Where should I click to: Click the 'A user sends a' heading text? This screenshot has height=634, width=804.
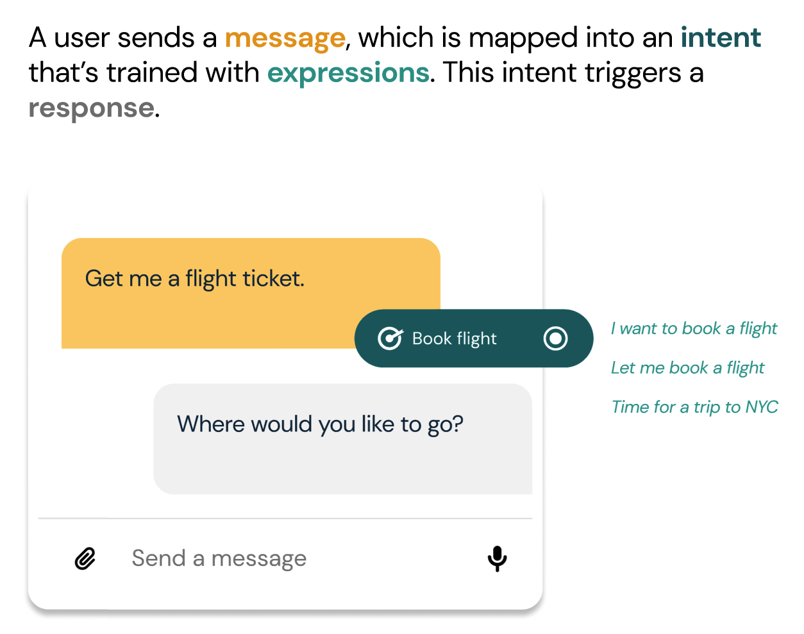(123, 38)
